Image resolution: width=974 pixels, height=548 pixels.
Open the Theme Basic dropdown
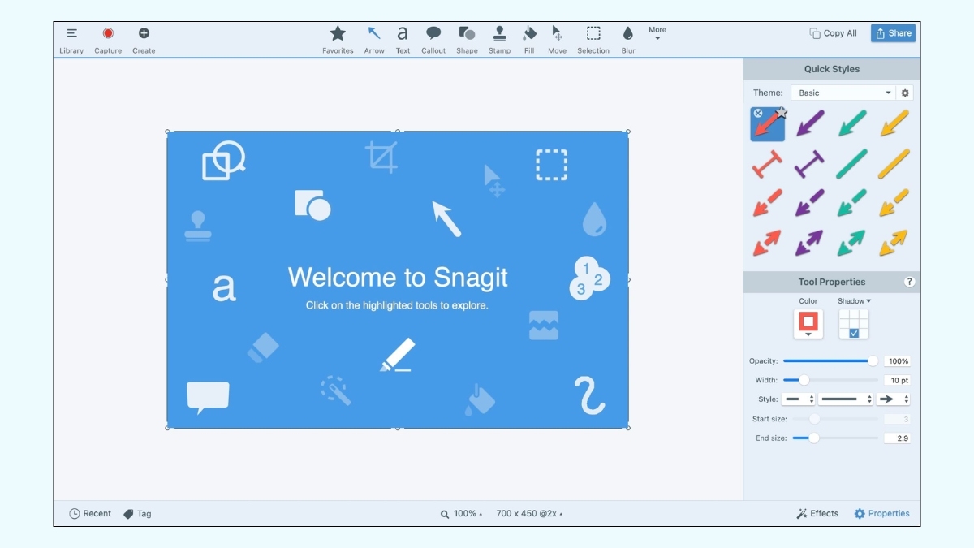click(843, 93)
